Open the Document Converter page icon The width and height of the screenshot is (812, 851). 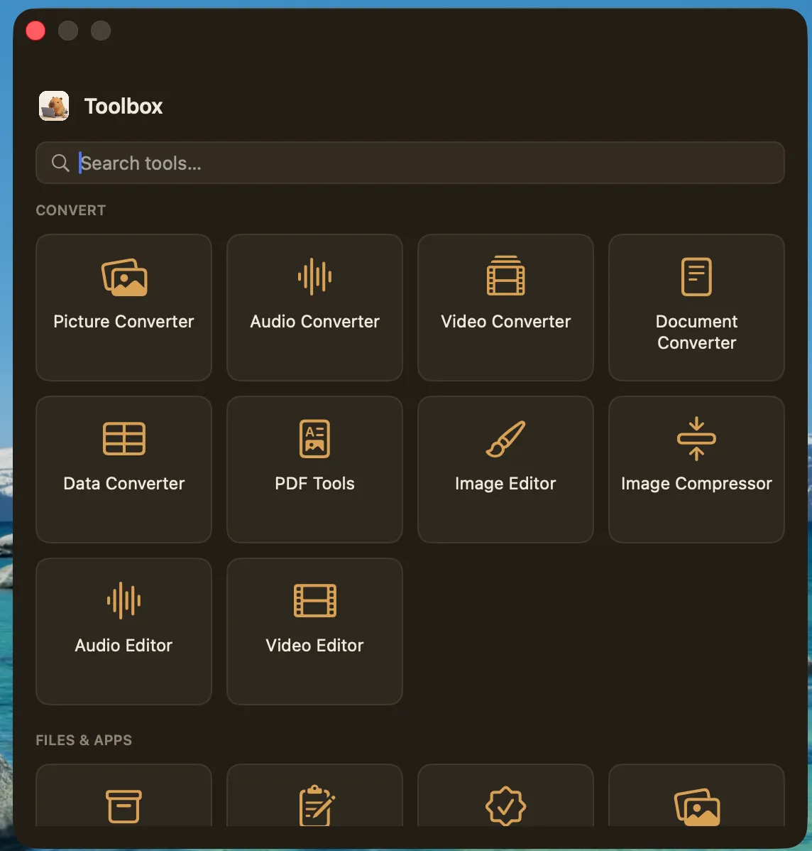click(x=696, y=276)
